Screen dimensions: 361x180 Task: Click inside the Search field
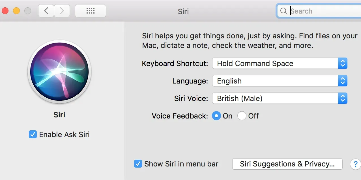point(311,11)
